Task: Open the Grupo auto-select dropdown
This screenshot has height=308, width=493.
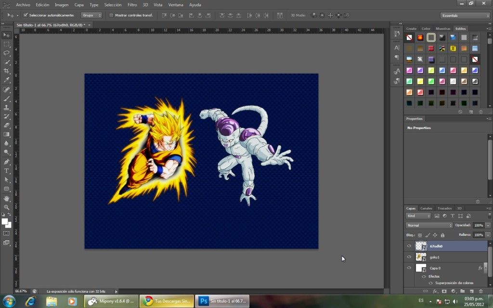Action: click(91, 15)
